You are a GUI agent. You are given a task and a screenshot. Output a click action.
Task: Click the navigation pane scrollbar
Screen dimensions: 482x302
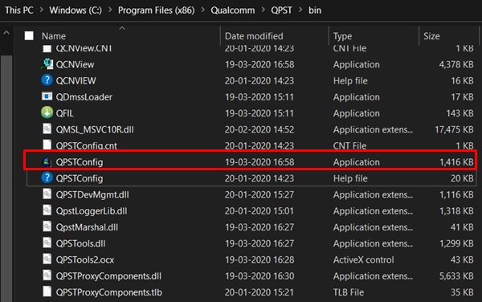[x=6, y=178]
